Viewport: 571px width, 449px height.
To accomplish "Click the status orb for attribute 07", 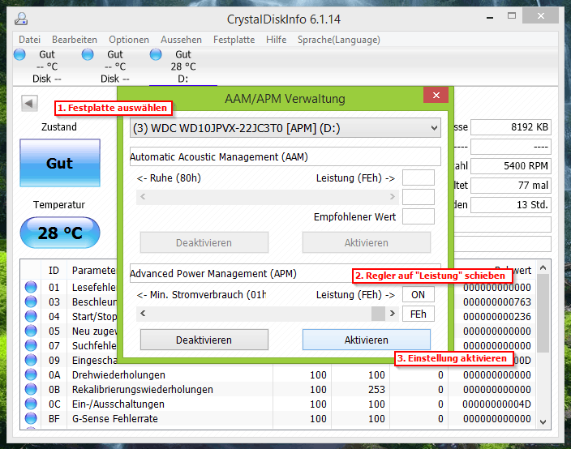I will (x=31, y=345).
